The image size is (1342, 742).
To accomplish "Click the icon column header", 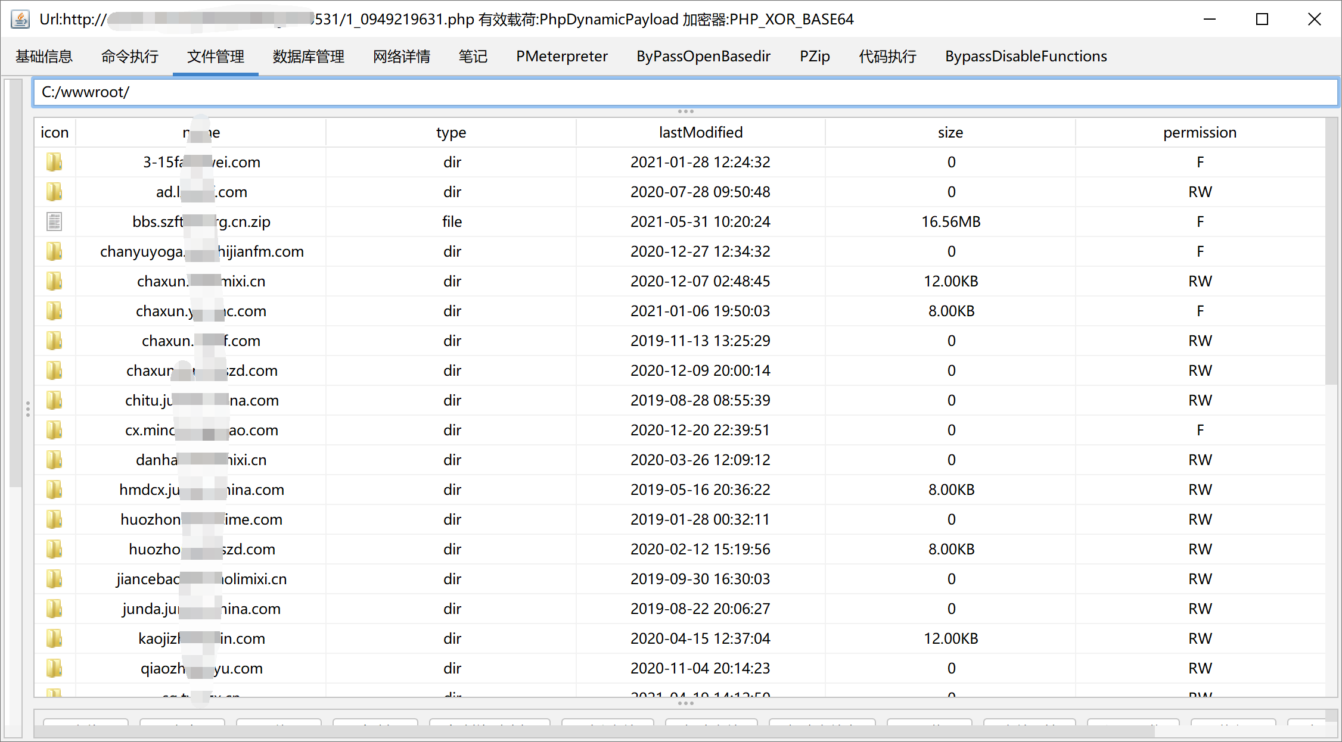I will (x=55, y=132).
